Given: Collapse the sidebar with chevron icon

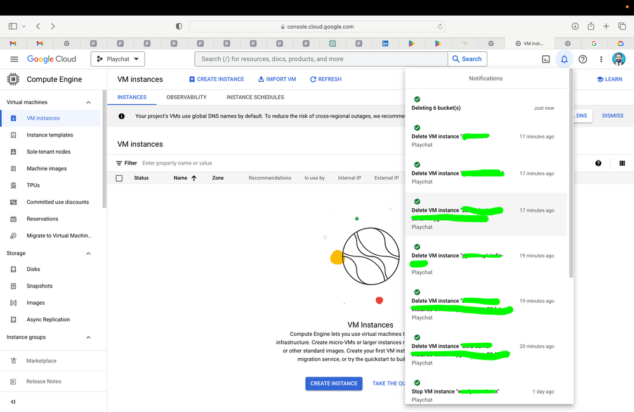Looking at the screenshot, I should coord(13,402).
